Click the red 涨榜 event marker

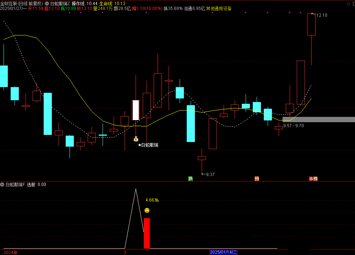click(313, 179)
